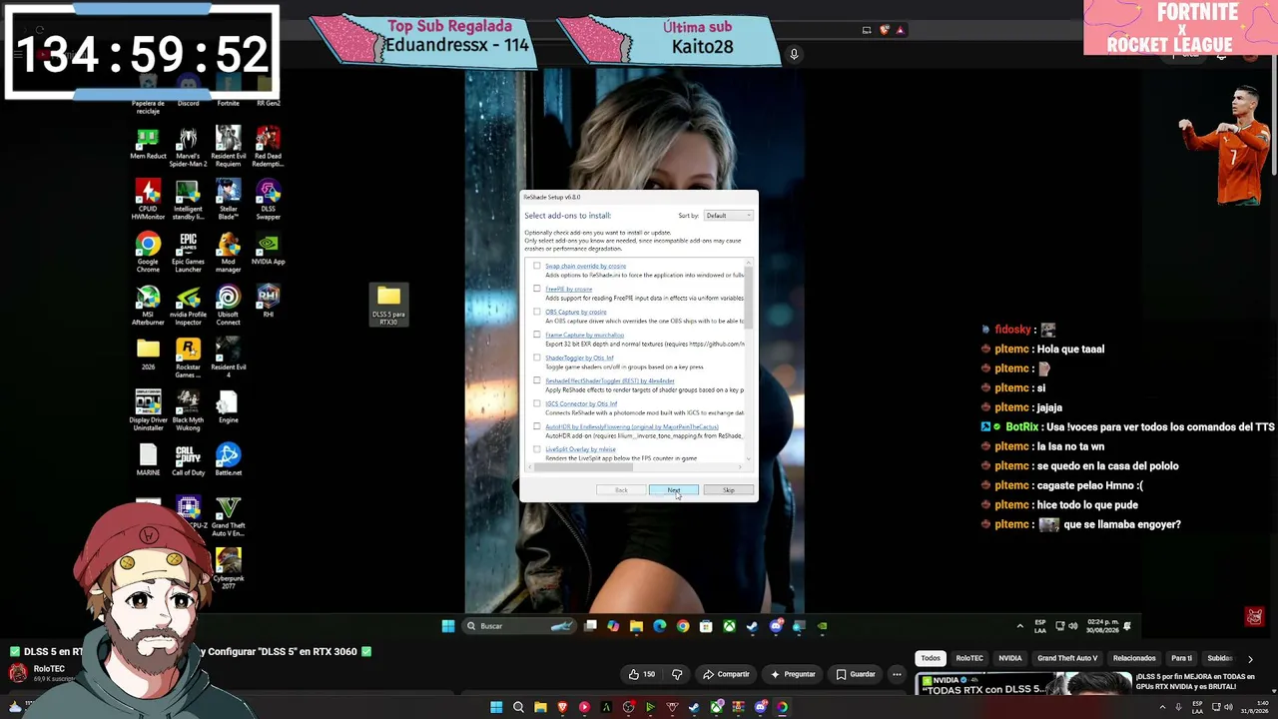
Task: Open the YouTube more actions menu
Action: pyautogui.click(x=897, y=674)
